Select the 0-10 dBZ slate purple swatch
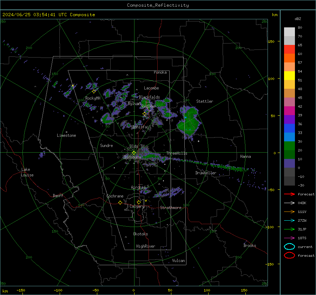The width and height of the screenshot is (316, 295). (289, 163)
